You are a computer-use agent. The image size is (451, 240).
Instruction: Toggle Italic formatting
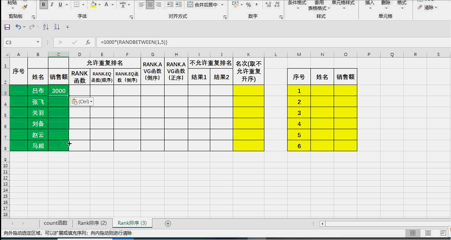coord(52,4)
